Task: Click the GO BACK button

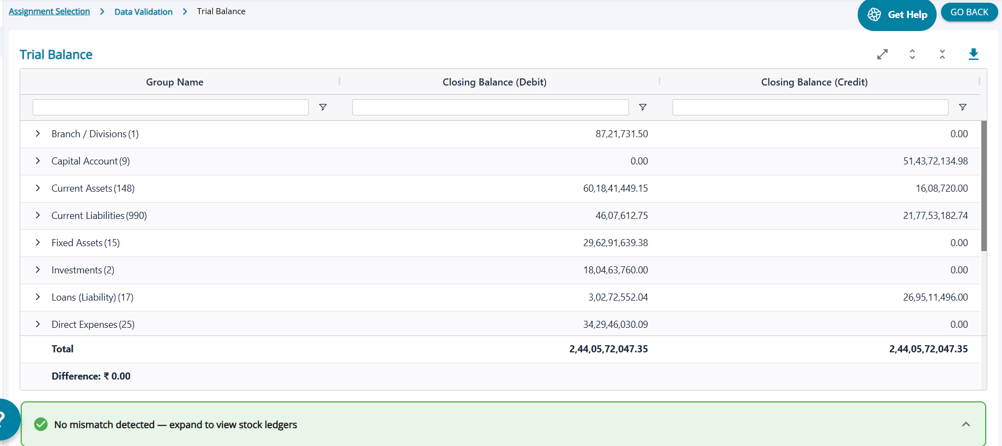Action: pos(969,12)
